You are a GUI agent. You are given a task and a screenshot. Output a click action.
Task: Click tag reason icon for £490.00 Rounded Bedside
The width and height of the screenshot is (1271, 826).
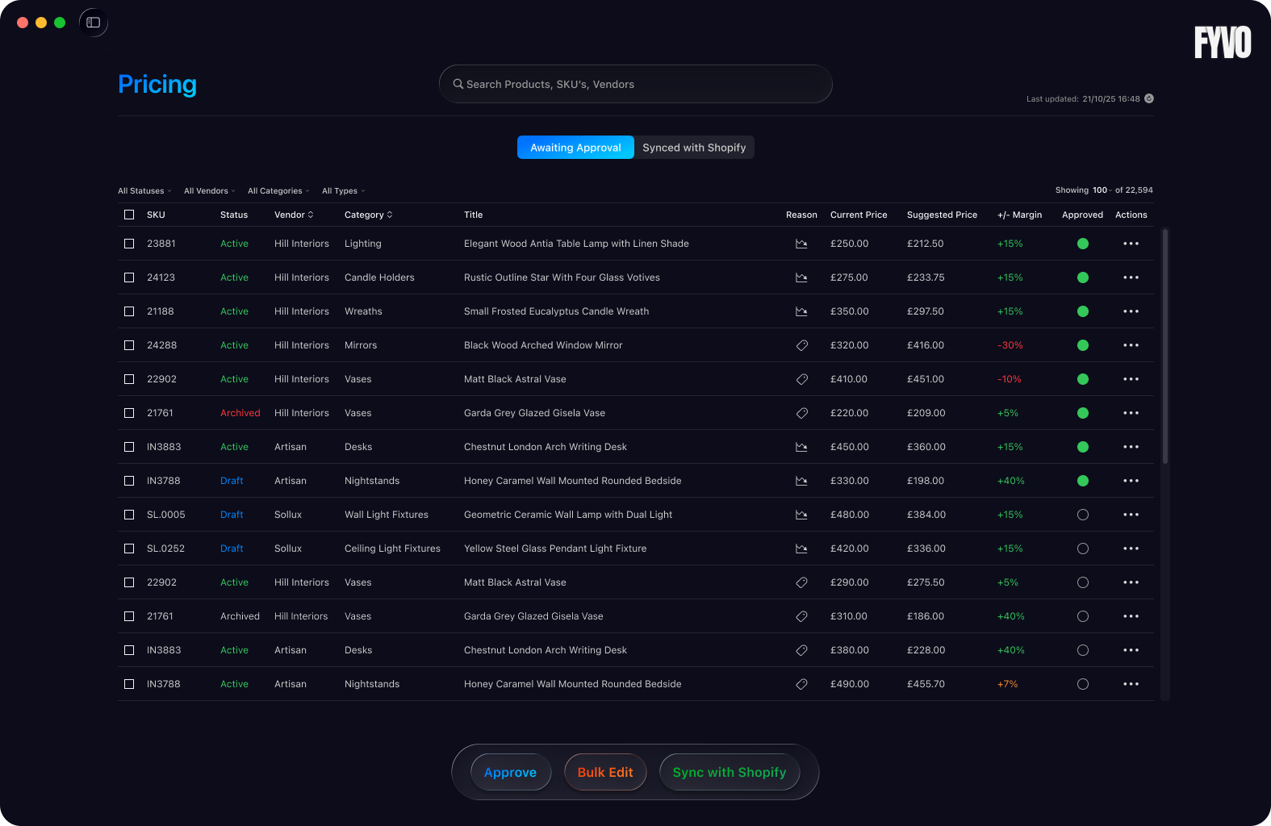tap(801, 684)
